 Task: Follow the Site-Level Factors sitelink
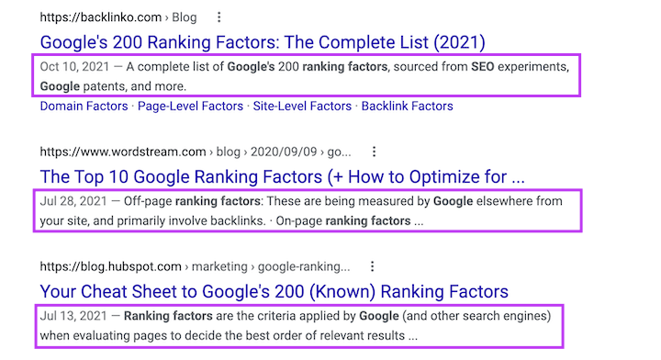tap(302, 106)
